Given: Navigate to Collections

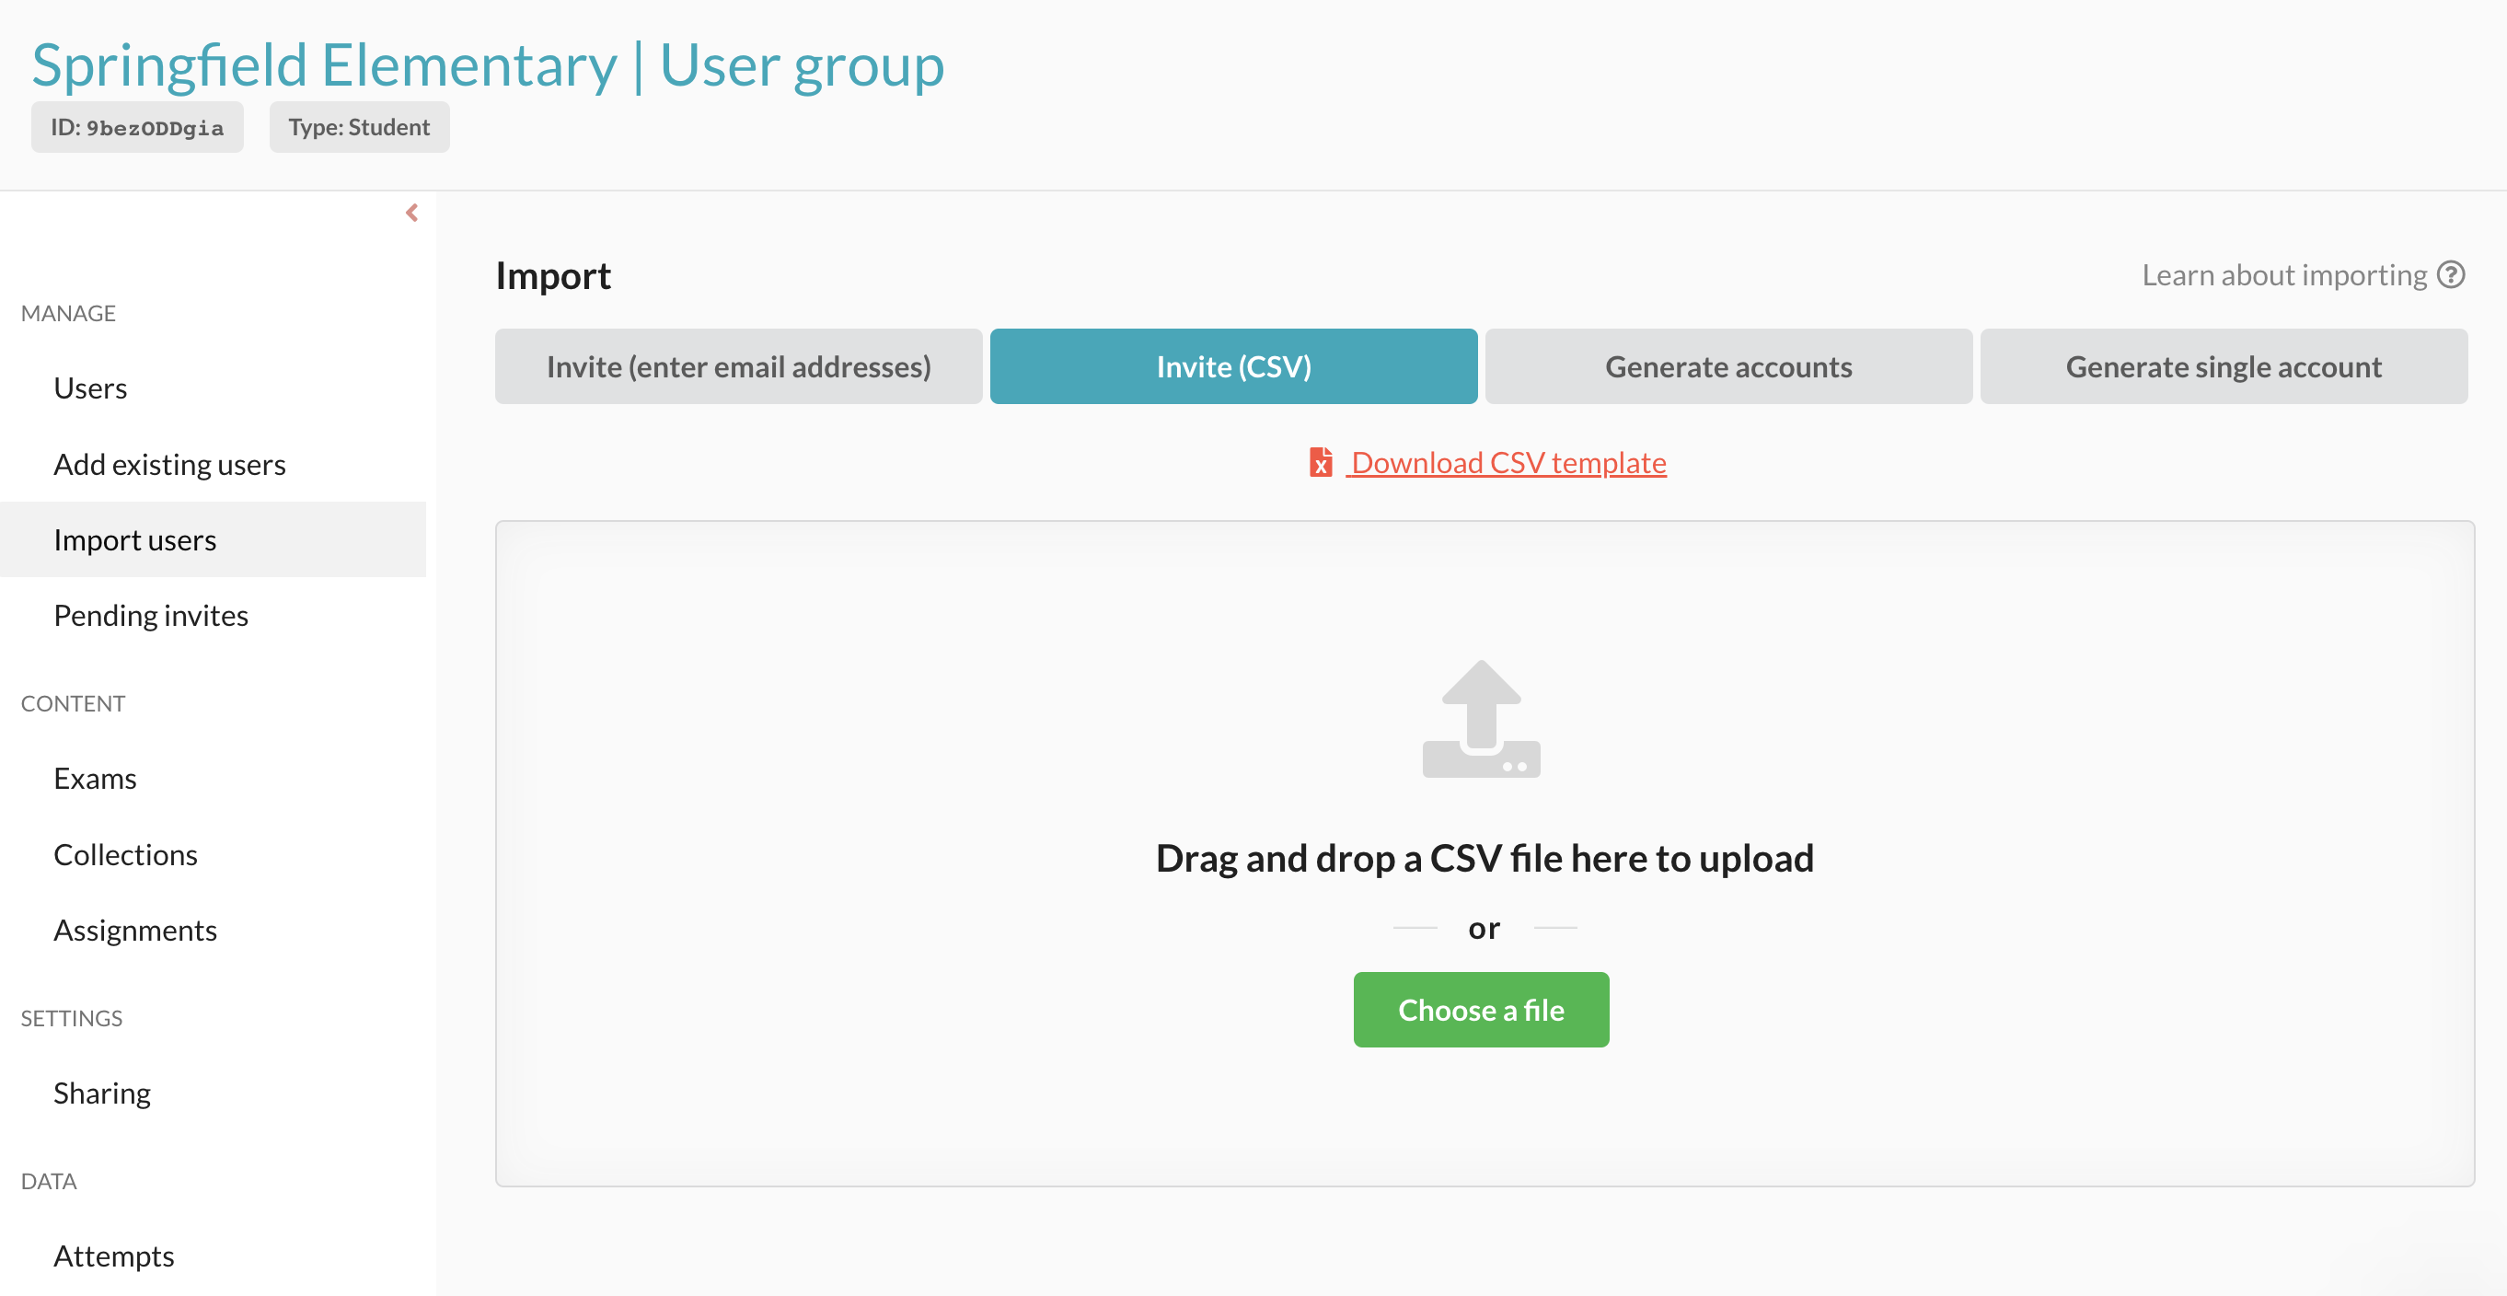Looking at the screenshot, I should pyautogui.click(x=125, y=854).
